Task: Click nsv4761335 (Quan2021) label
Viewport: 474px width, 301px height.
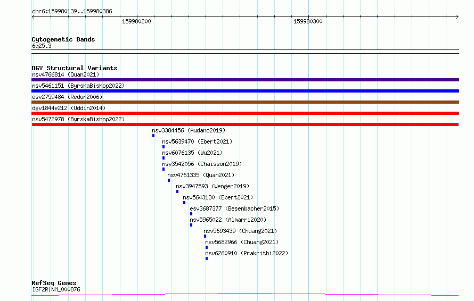Action: click(x=201, y=175)
